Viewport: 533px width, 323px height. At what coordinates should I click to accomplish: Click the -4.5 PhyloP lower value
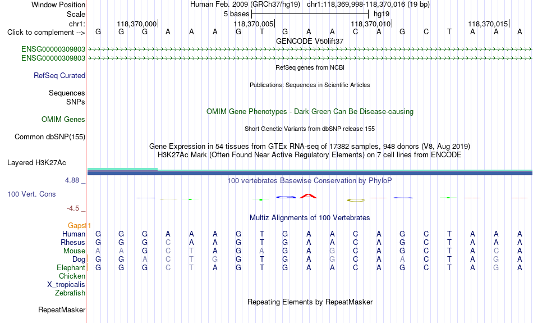(73, 208)
